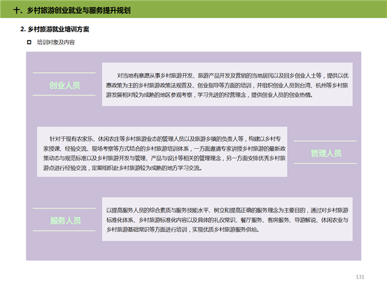Click the green line above 创业人员
Screen dimensions: 387x290
pos(64,73)
